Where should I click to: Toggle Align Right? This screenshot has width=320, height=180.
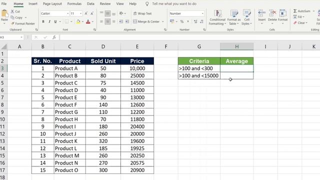click(x=113, y=21)
